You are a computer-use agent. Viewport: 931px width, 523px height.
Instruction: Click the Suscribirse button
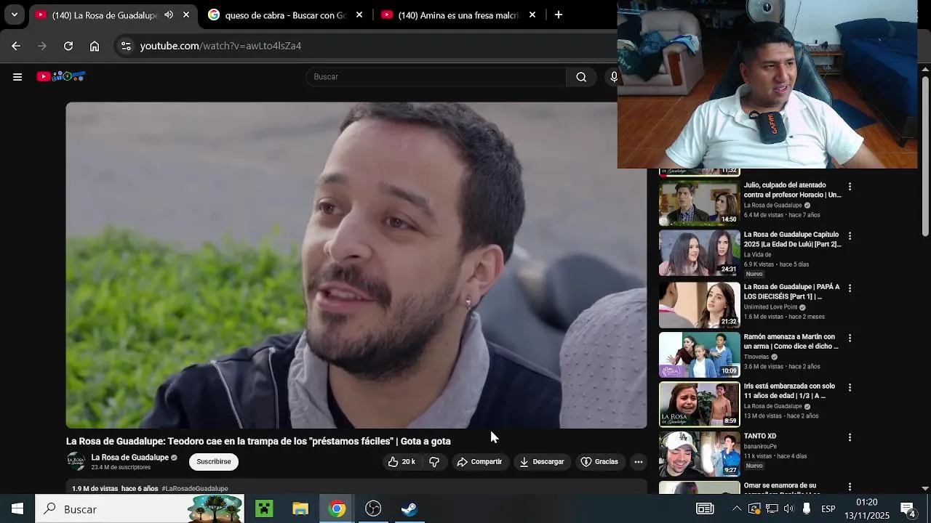click(214, 461)
